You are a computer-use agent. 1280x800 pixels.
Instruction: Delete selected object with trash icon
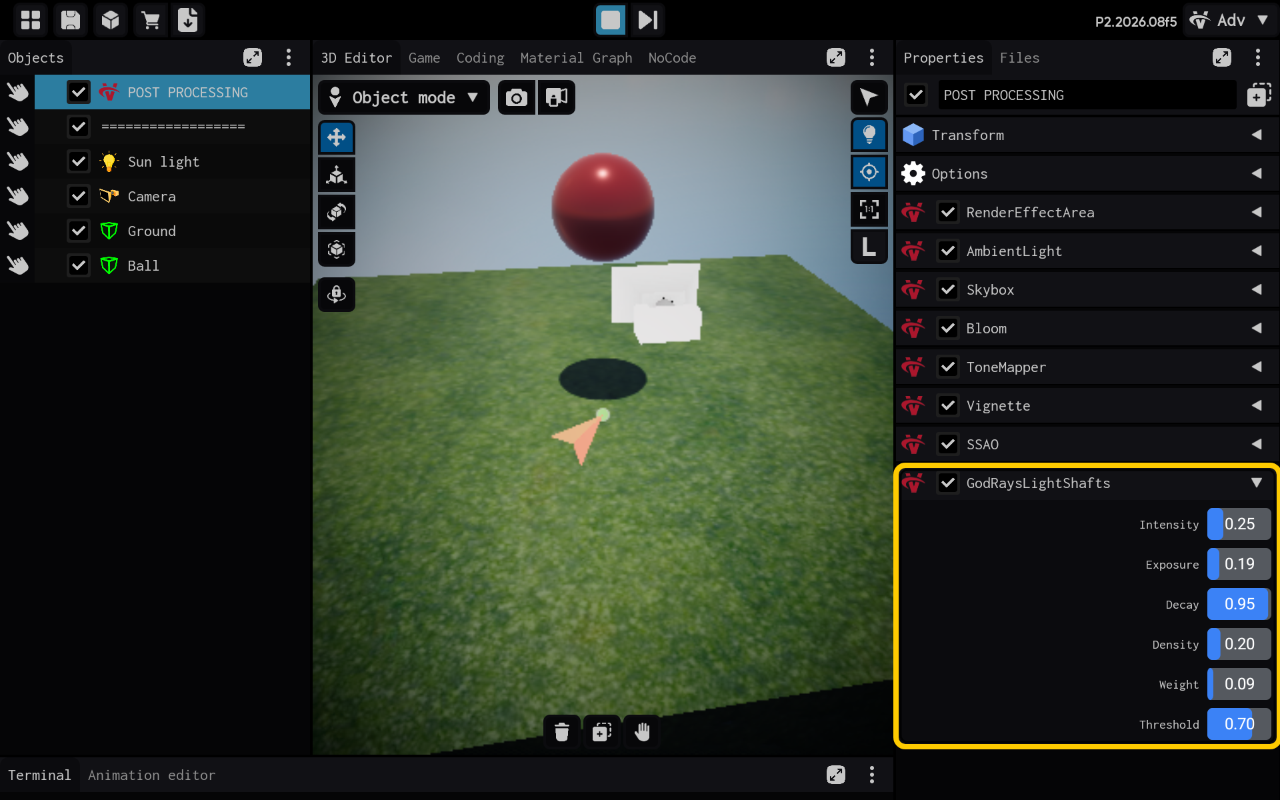[x=562, y=732]
